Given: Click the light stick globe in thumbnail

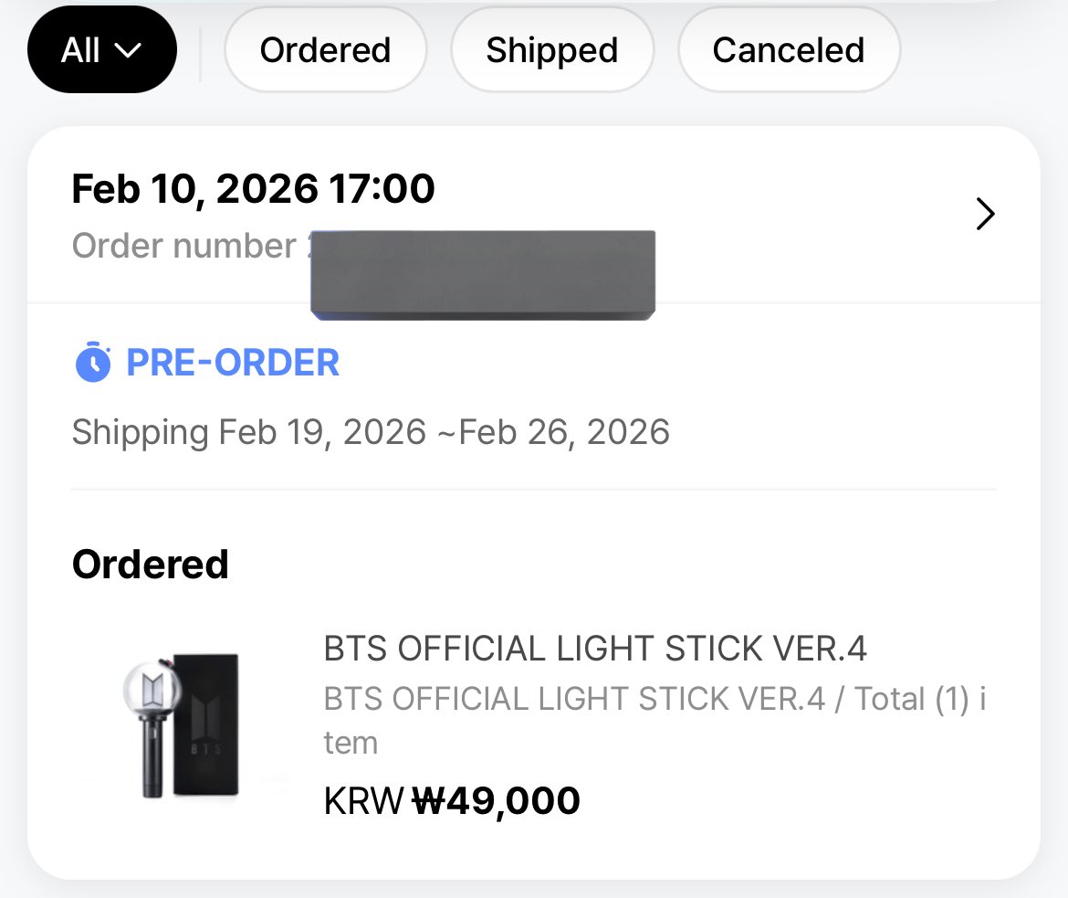Looking at the screenshot, I should [152, 690].
